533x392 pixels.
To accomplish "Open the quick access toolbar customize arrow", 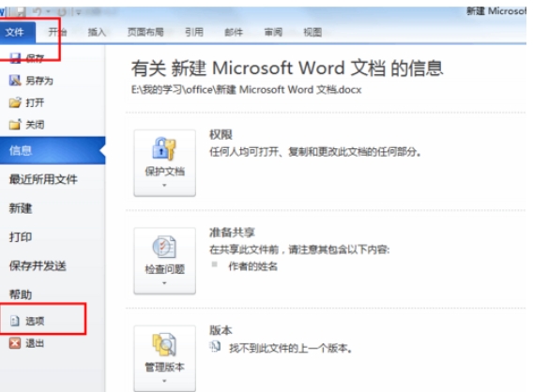I will click(79, 13).
